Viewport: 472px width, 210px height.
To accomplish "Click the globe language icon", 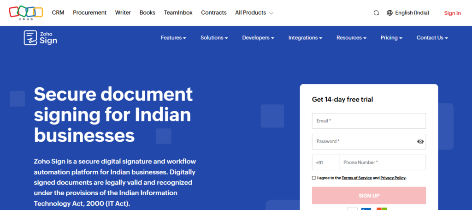I will click(x=390, y=12).
